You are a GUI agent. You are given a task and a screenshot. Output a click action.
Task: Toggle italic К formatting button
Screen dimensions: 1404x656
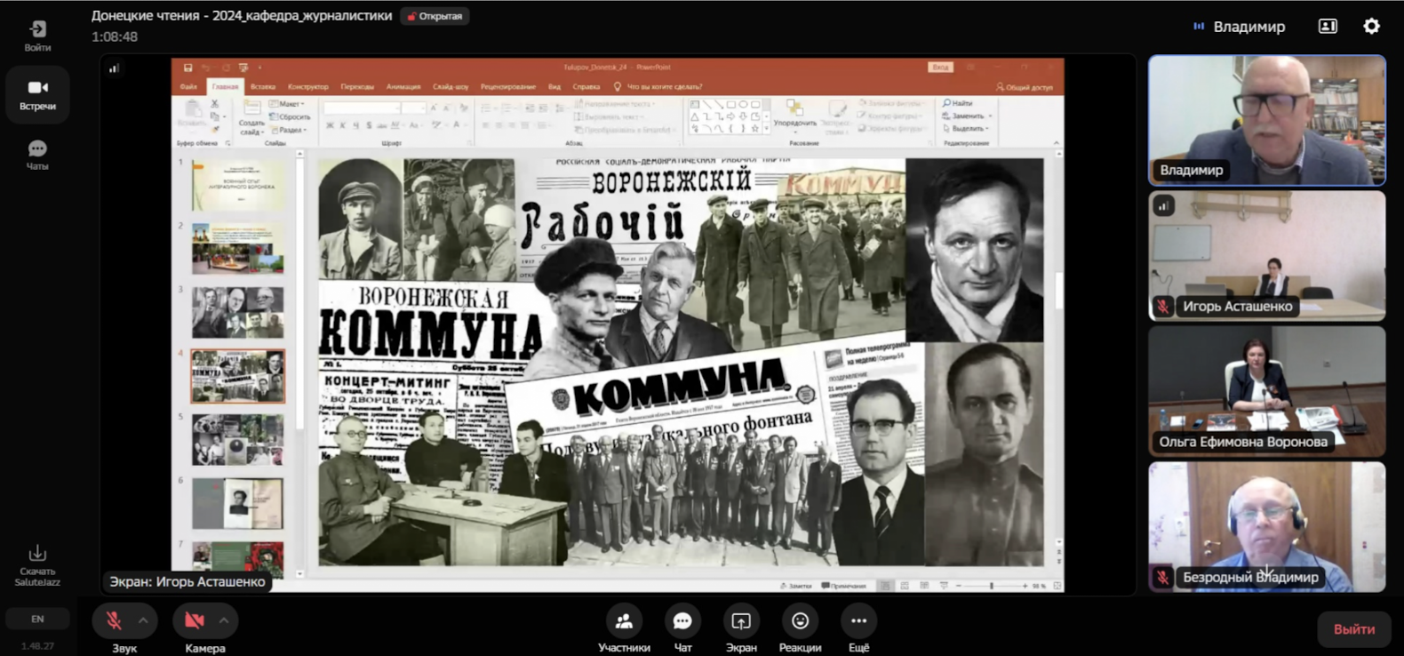click(x=343, y=126)
